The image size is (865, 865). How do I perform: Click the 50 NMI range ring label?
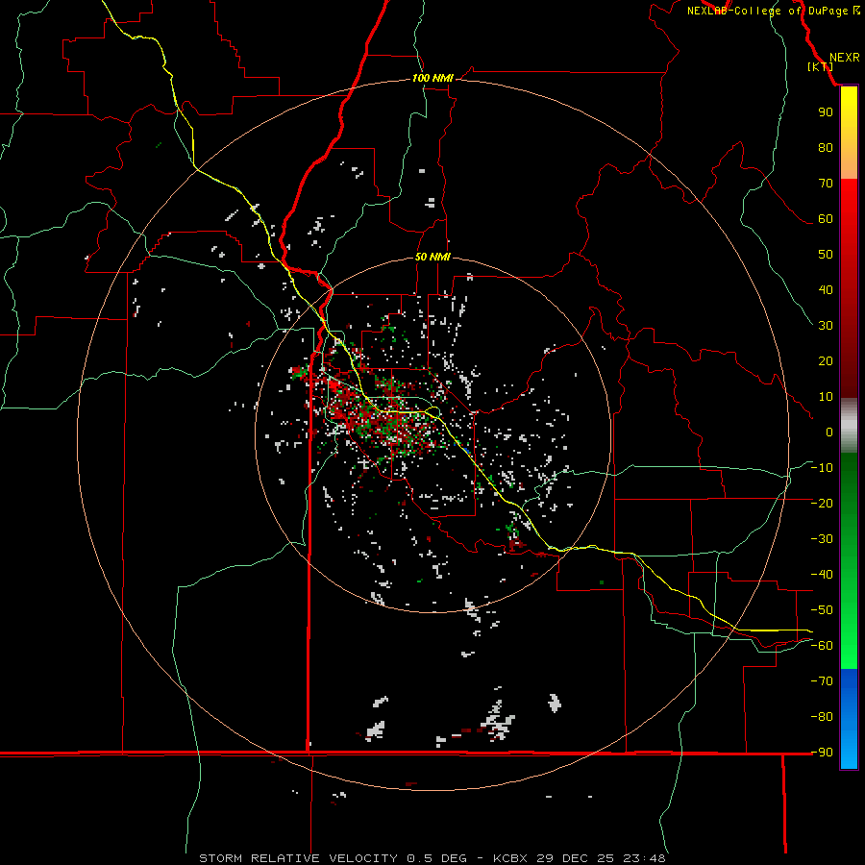coord(432,257)
